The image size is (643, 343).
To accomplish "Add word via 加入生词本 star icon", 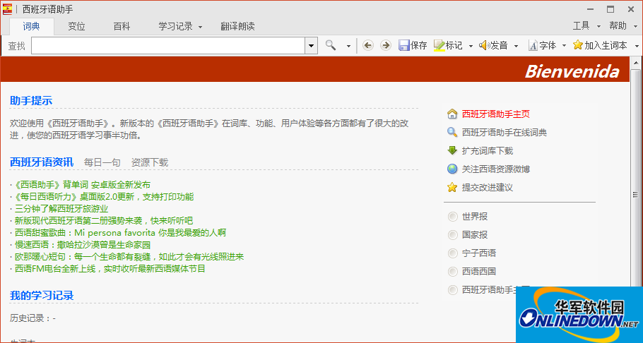I will coord(578,45).
